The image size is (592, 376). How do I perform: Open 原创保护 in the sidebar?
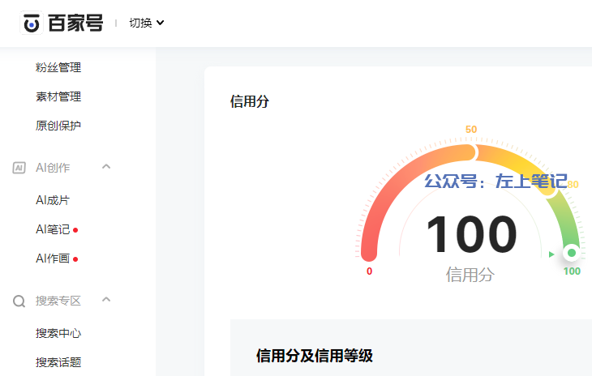[x=58, y=126]
